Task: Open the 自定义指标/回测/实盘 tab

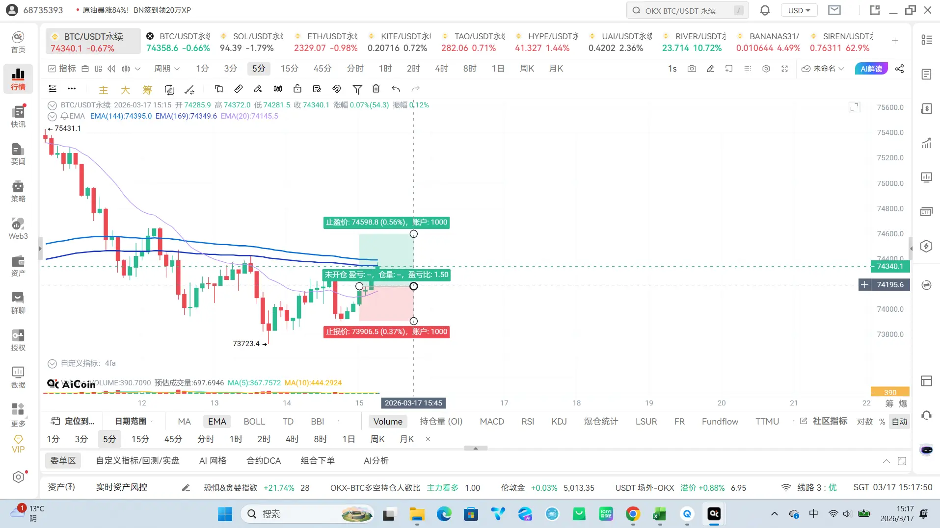Action: tap(137, 461)
